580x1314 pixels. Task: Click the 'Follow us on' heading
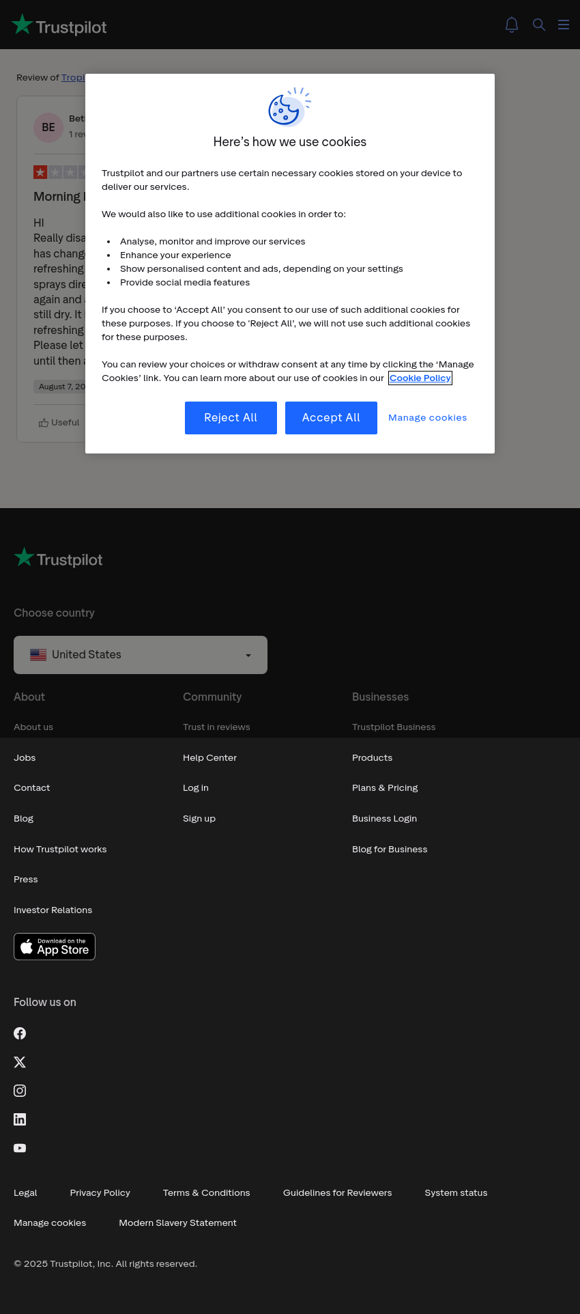45,1003
